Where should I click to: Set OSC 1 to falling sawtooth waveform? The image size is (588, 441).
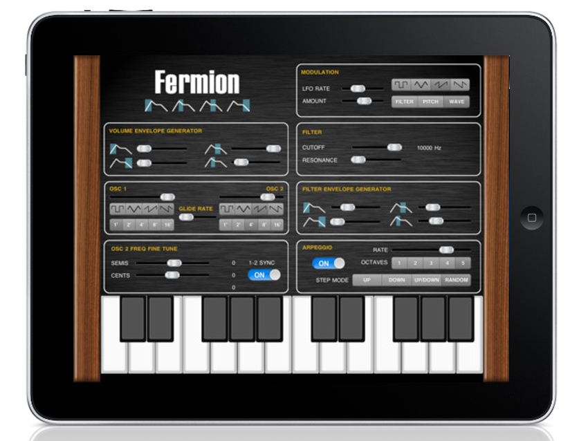166,209
